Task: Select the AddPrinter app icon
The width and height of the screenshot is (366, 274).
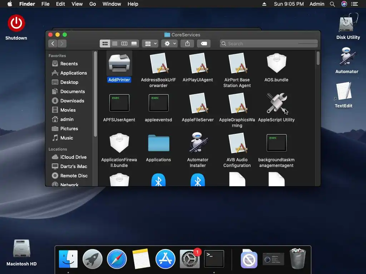Action: click(x=119, y=63)
